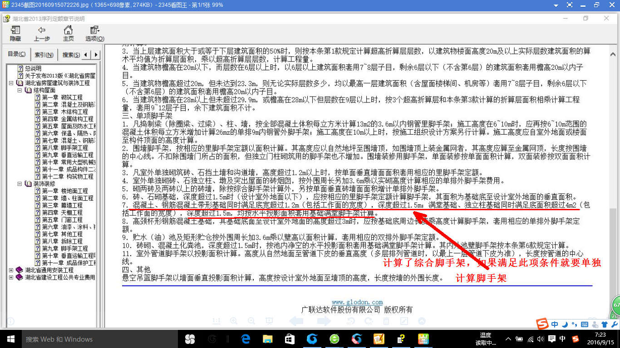Screen dimensions: 620x348
Task: Open Sogou toolbar wrench settings icon
Action: click(614, 324)
